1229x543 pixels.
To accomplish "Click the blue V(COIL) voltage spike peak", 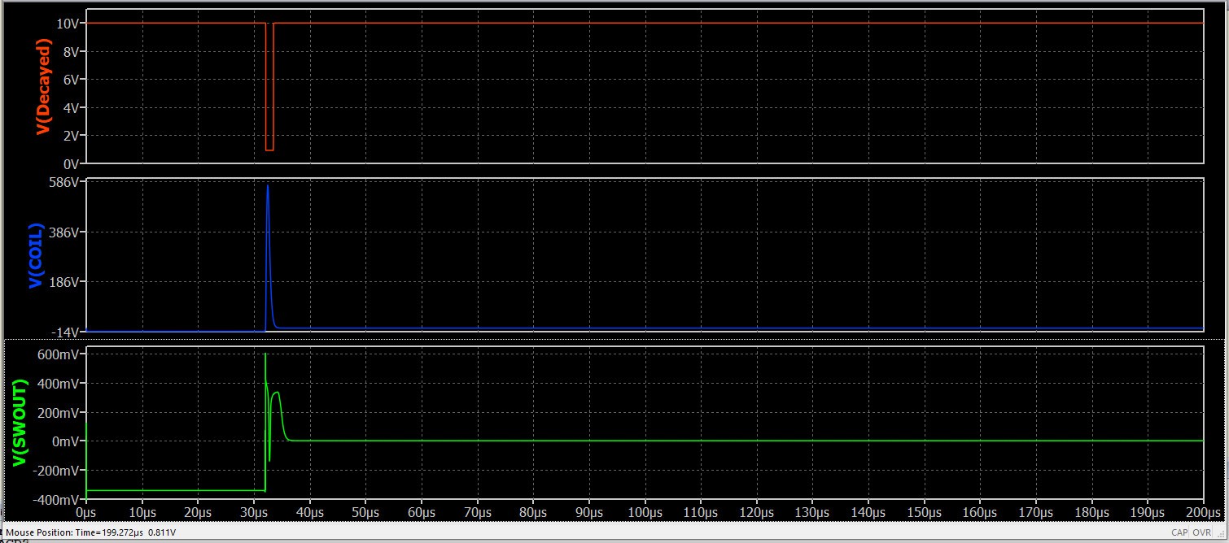I will [267, 186].
